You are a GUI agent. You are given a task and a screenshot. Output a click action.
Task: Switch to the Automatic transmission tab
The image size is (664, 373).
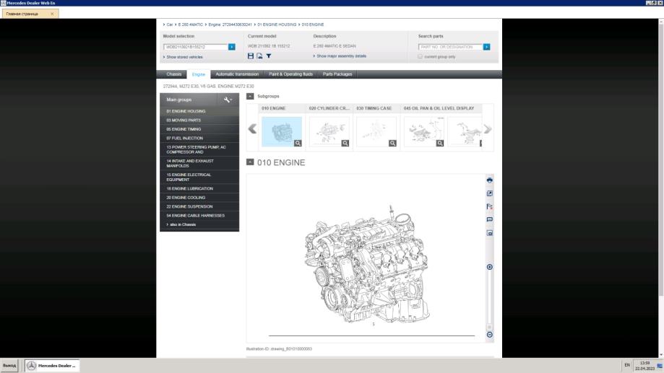point(237,74)
